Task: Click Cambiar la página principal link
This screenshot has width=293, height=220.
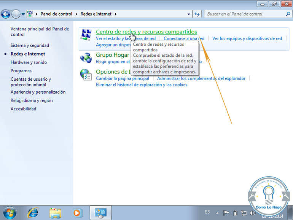Action: click(x=123, y=78)
